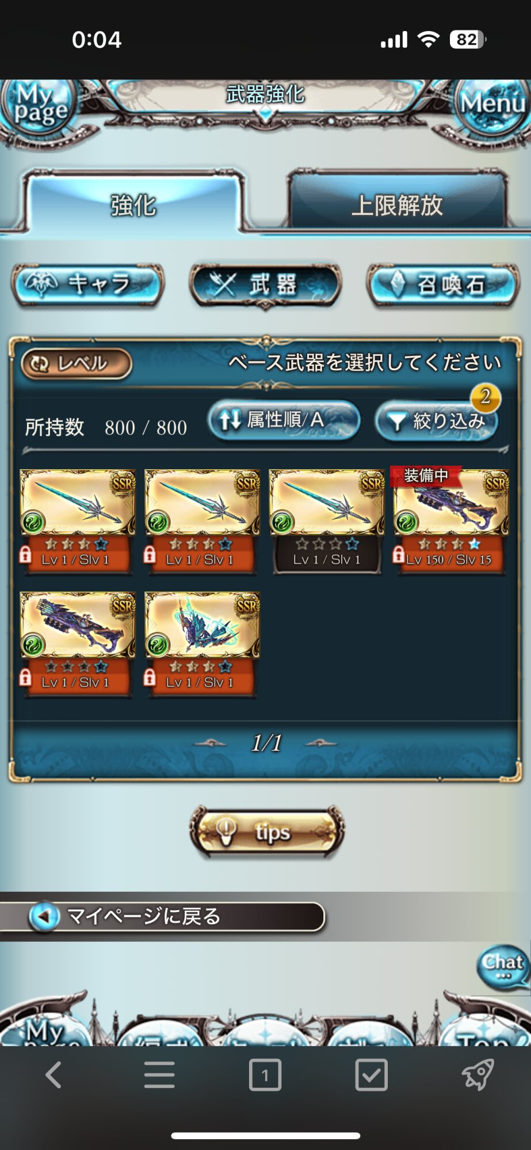
Task: Open the browser tabs counter icon
Action: (265, 1075)
